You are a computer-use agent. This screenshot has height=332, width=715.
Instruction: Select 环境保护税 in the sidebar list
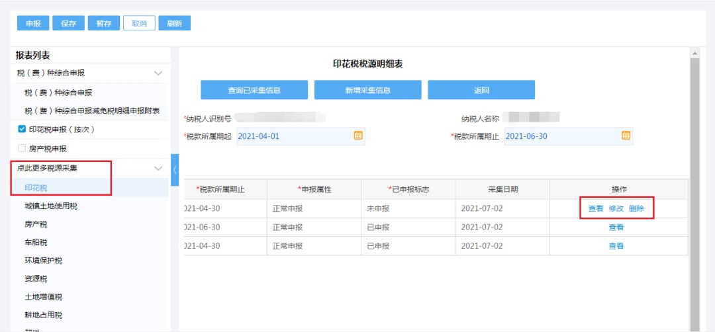tap(46, 261)
